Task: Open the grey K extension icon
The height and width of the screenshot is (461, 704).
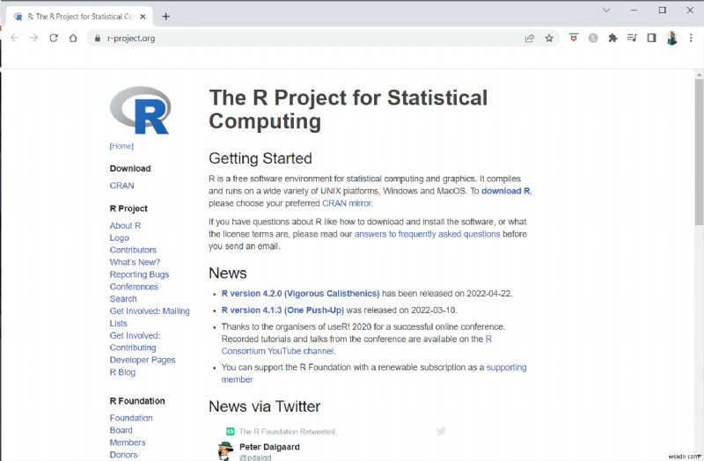Action: (593, 38)
